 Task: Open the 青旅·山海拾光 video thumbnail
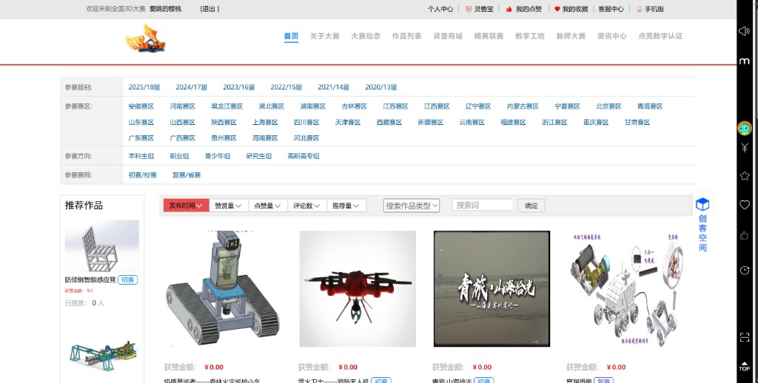[492, 288]
